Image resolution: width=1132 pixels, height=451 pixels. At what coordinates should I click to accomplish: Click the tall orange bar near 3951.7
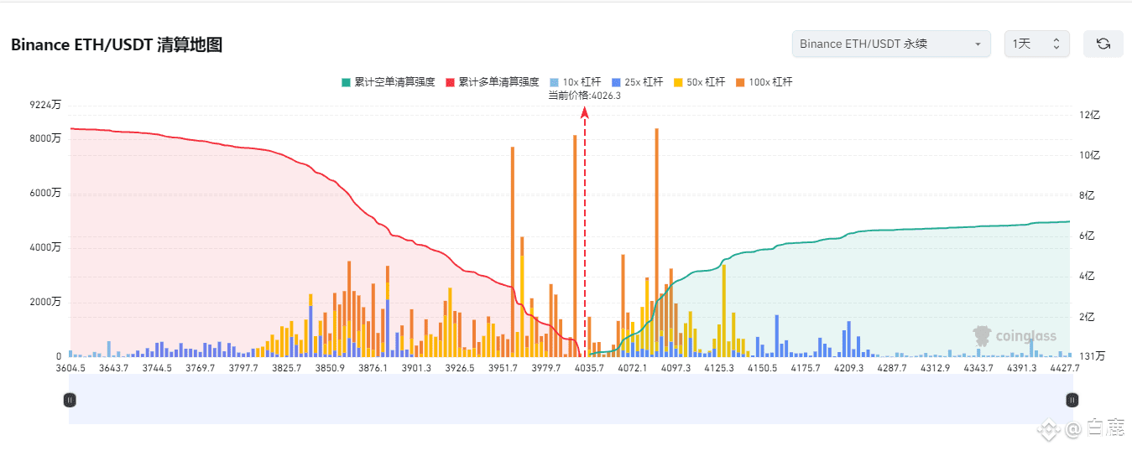click(x=512, y=251)
